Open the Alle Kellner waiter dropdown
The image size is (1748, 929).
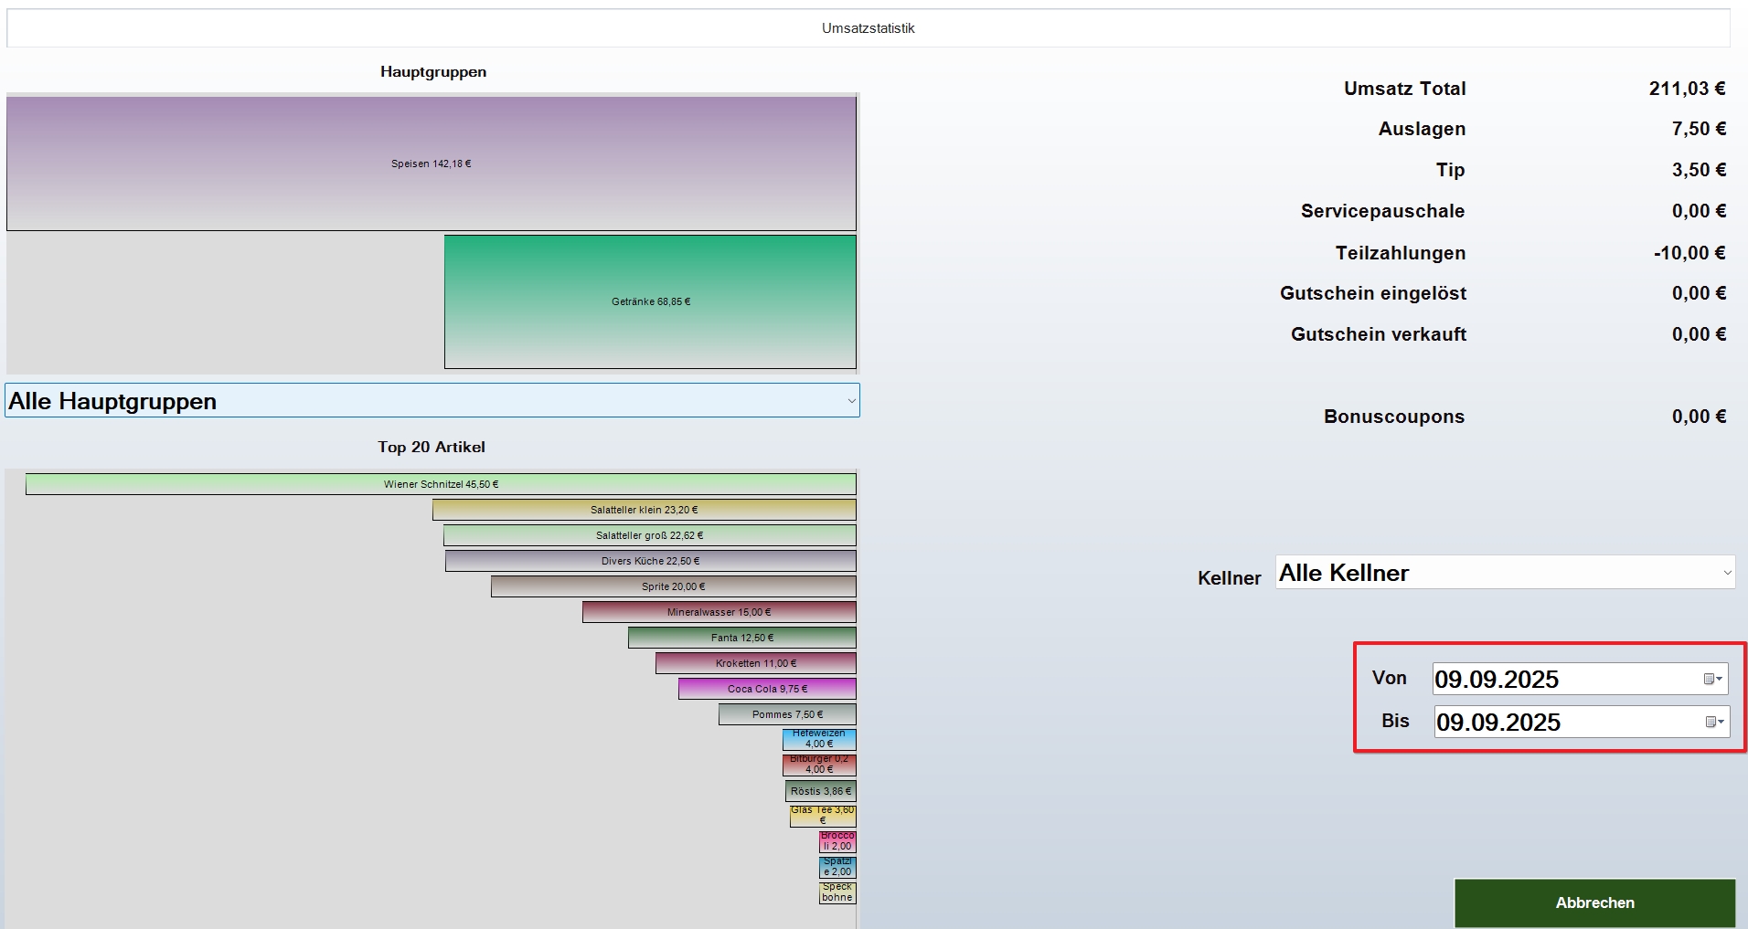coord(1505,573)
